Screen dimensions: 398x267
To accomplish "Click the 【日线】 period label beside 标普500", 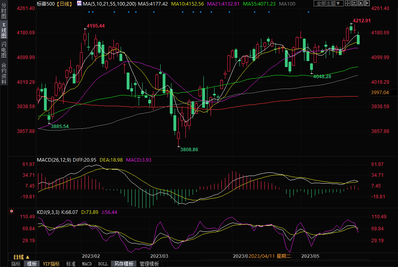I will point(64,4).
